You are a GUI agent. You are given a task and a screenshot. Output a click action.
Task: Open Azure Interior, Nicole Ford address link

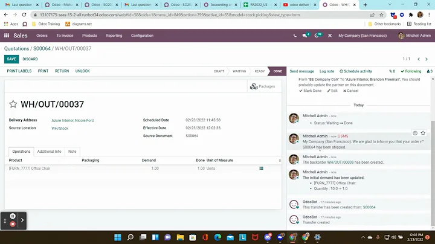(x=72, y=120)
